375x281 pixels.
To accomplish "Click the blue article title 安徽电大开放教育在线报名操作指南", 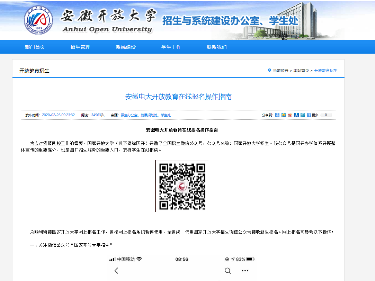I will [x=178, y=97].
